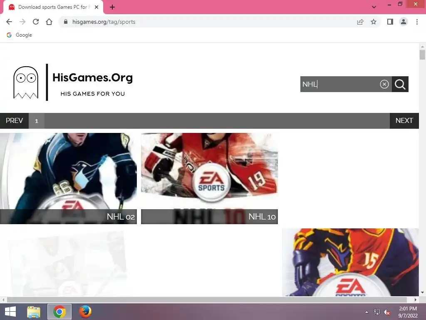426x320 pixels.
Task: Click the horizontal scrollbar right arrow
Action: 416,300
